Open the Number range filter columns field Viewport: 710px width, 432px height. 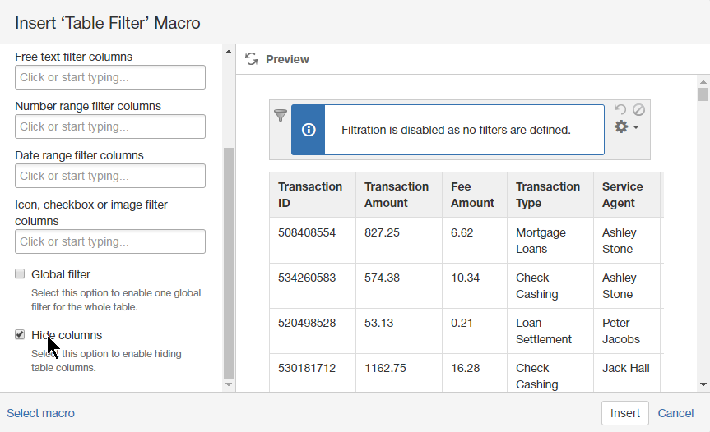click(110, 126)
